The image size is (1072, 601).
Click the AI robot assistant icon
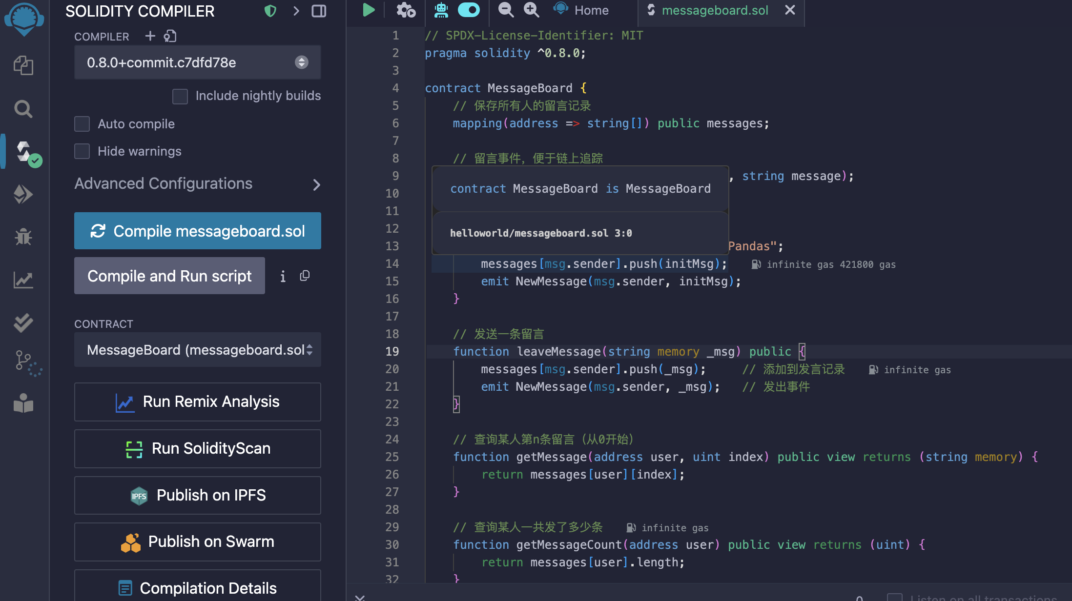point(441,10)
